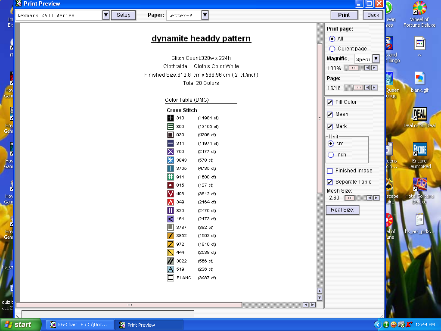Click the Real Size button
The height and width of the screenshot is (331, 441).
click(342, 210)
